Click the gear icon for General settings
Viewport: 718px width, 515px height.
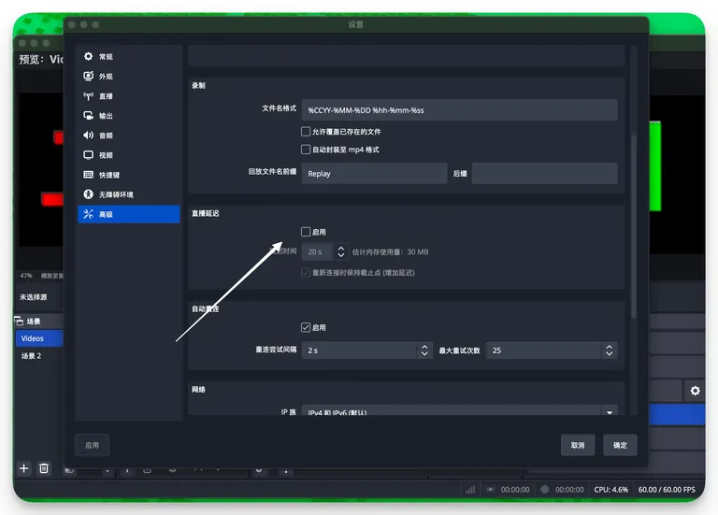click(x=89, y=57)
